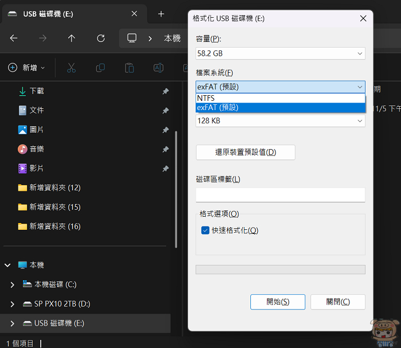Click the Paste clipboard icon
401x348 pixels.
(129, 68)
